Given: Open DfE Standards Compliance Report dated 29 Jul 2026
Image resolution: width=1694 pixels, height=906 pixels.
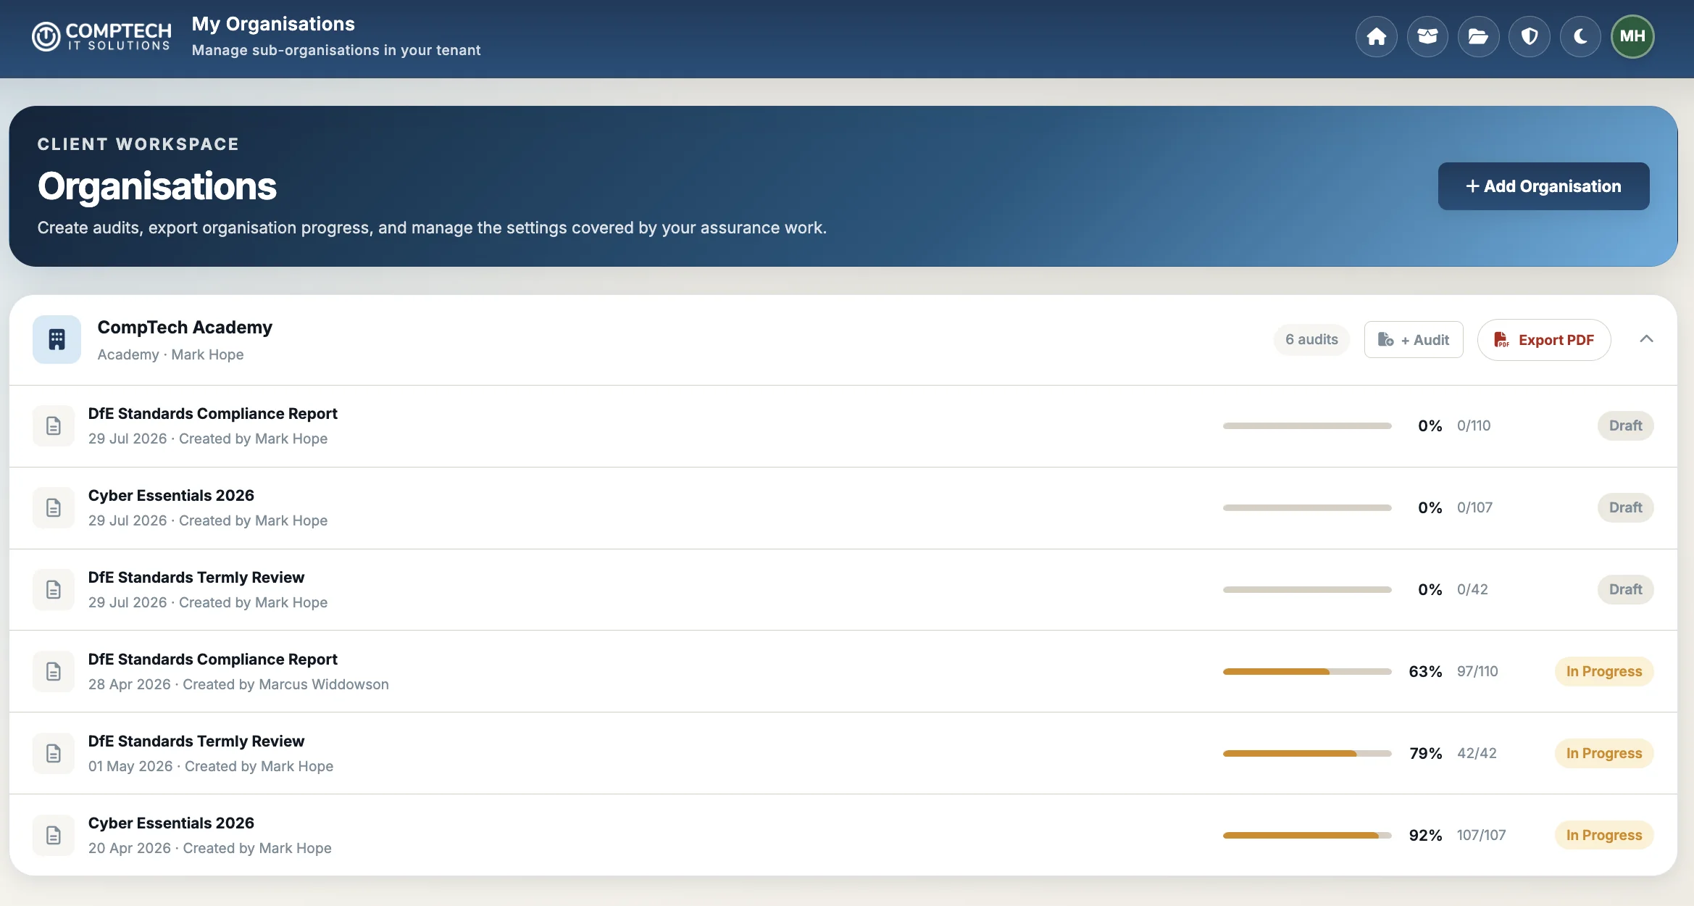Looking at the screenshot, I should (843, 426).
